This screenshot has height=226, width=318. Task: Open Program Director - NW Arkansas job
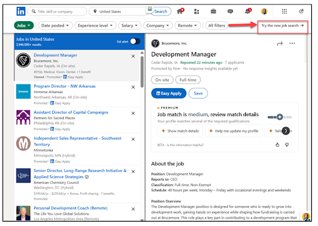[x=65, y=86]
